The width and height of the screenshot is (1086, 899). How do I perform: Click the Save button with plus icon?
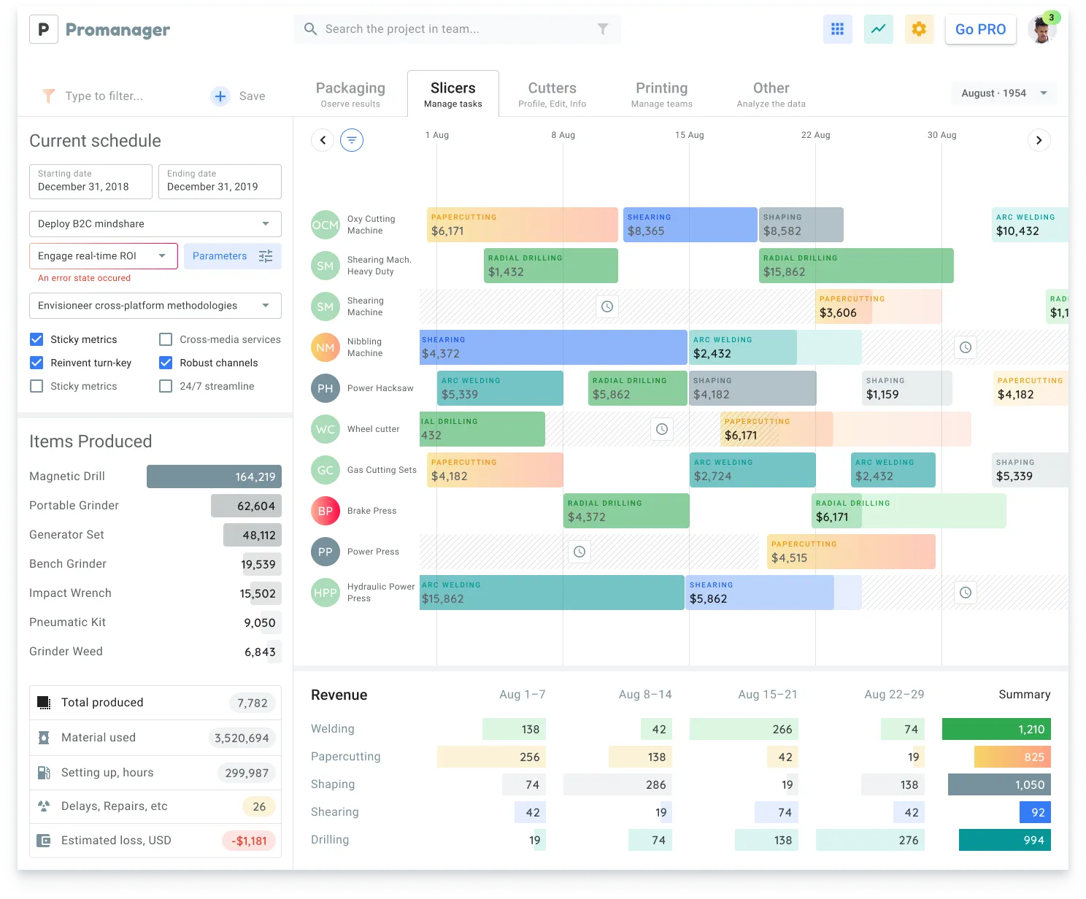tap(237, 96)
